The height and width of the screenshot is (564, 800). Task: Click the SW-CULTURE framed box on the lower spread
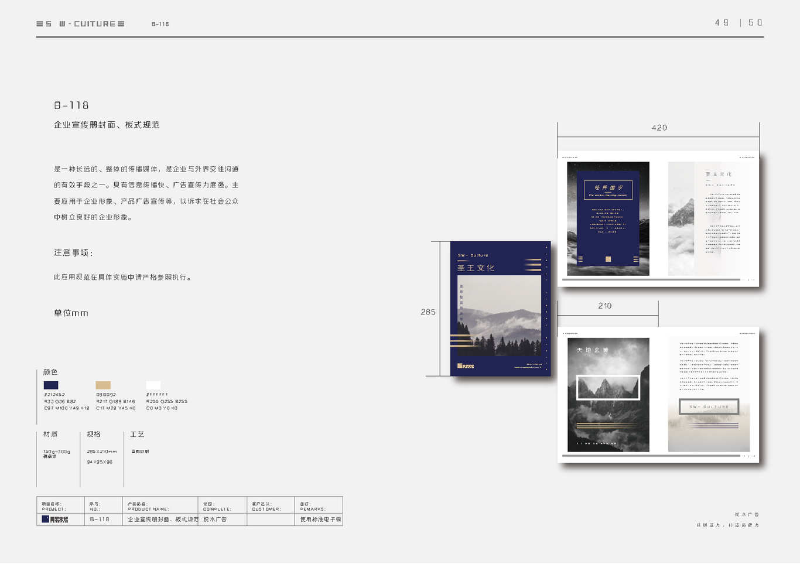point(709,406)
